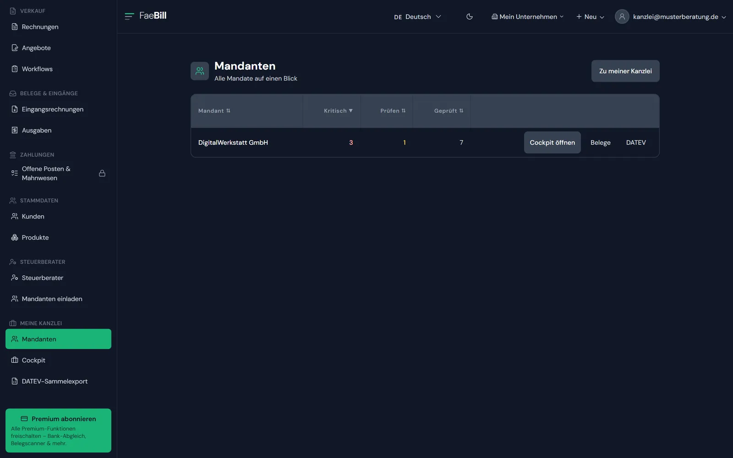
Task: Click the Angebote pencil-note icon
Action: [x=15, y=48]
